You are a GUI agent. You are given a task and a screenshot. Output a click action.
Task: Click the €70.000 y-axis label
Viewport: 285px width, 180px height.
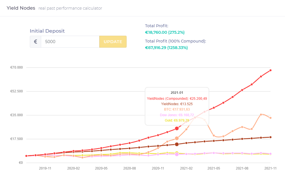16,67
